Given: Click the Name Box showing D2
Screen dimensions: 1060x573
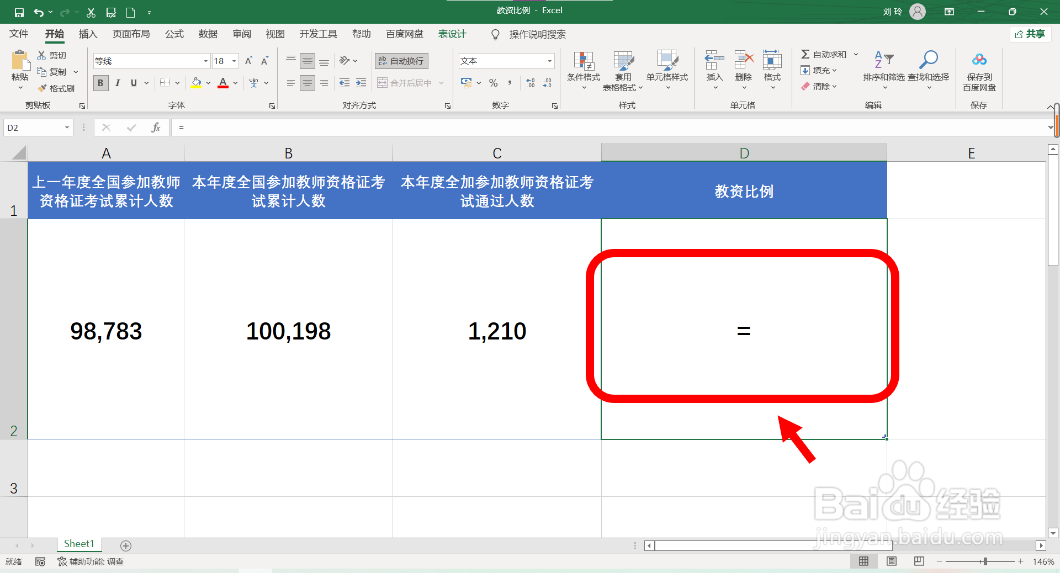Looking at the screenshot, I should click(x=33, y=128).
